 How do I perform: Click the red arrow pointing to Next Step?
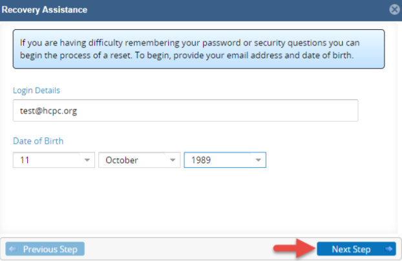coord(294,248)
